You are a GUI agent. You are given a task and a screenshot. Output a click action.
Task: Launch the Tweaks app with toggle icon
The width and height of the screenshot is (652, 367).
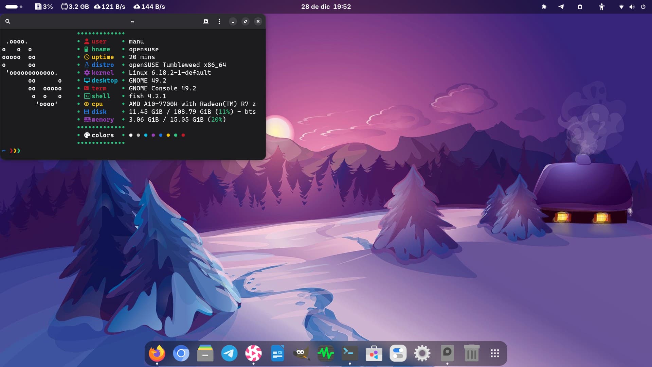[x=398, y=353]
